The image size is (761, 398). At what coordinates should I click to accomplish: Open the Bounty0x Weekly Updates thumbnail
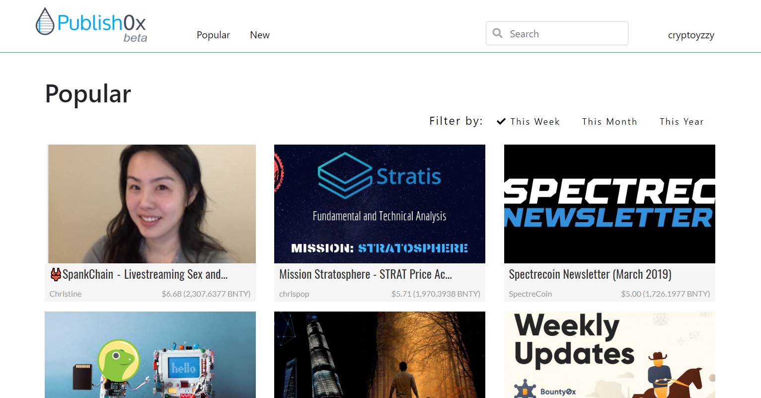(609, 355)
